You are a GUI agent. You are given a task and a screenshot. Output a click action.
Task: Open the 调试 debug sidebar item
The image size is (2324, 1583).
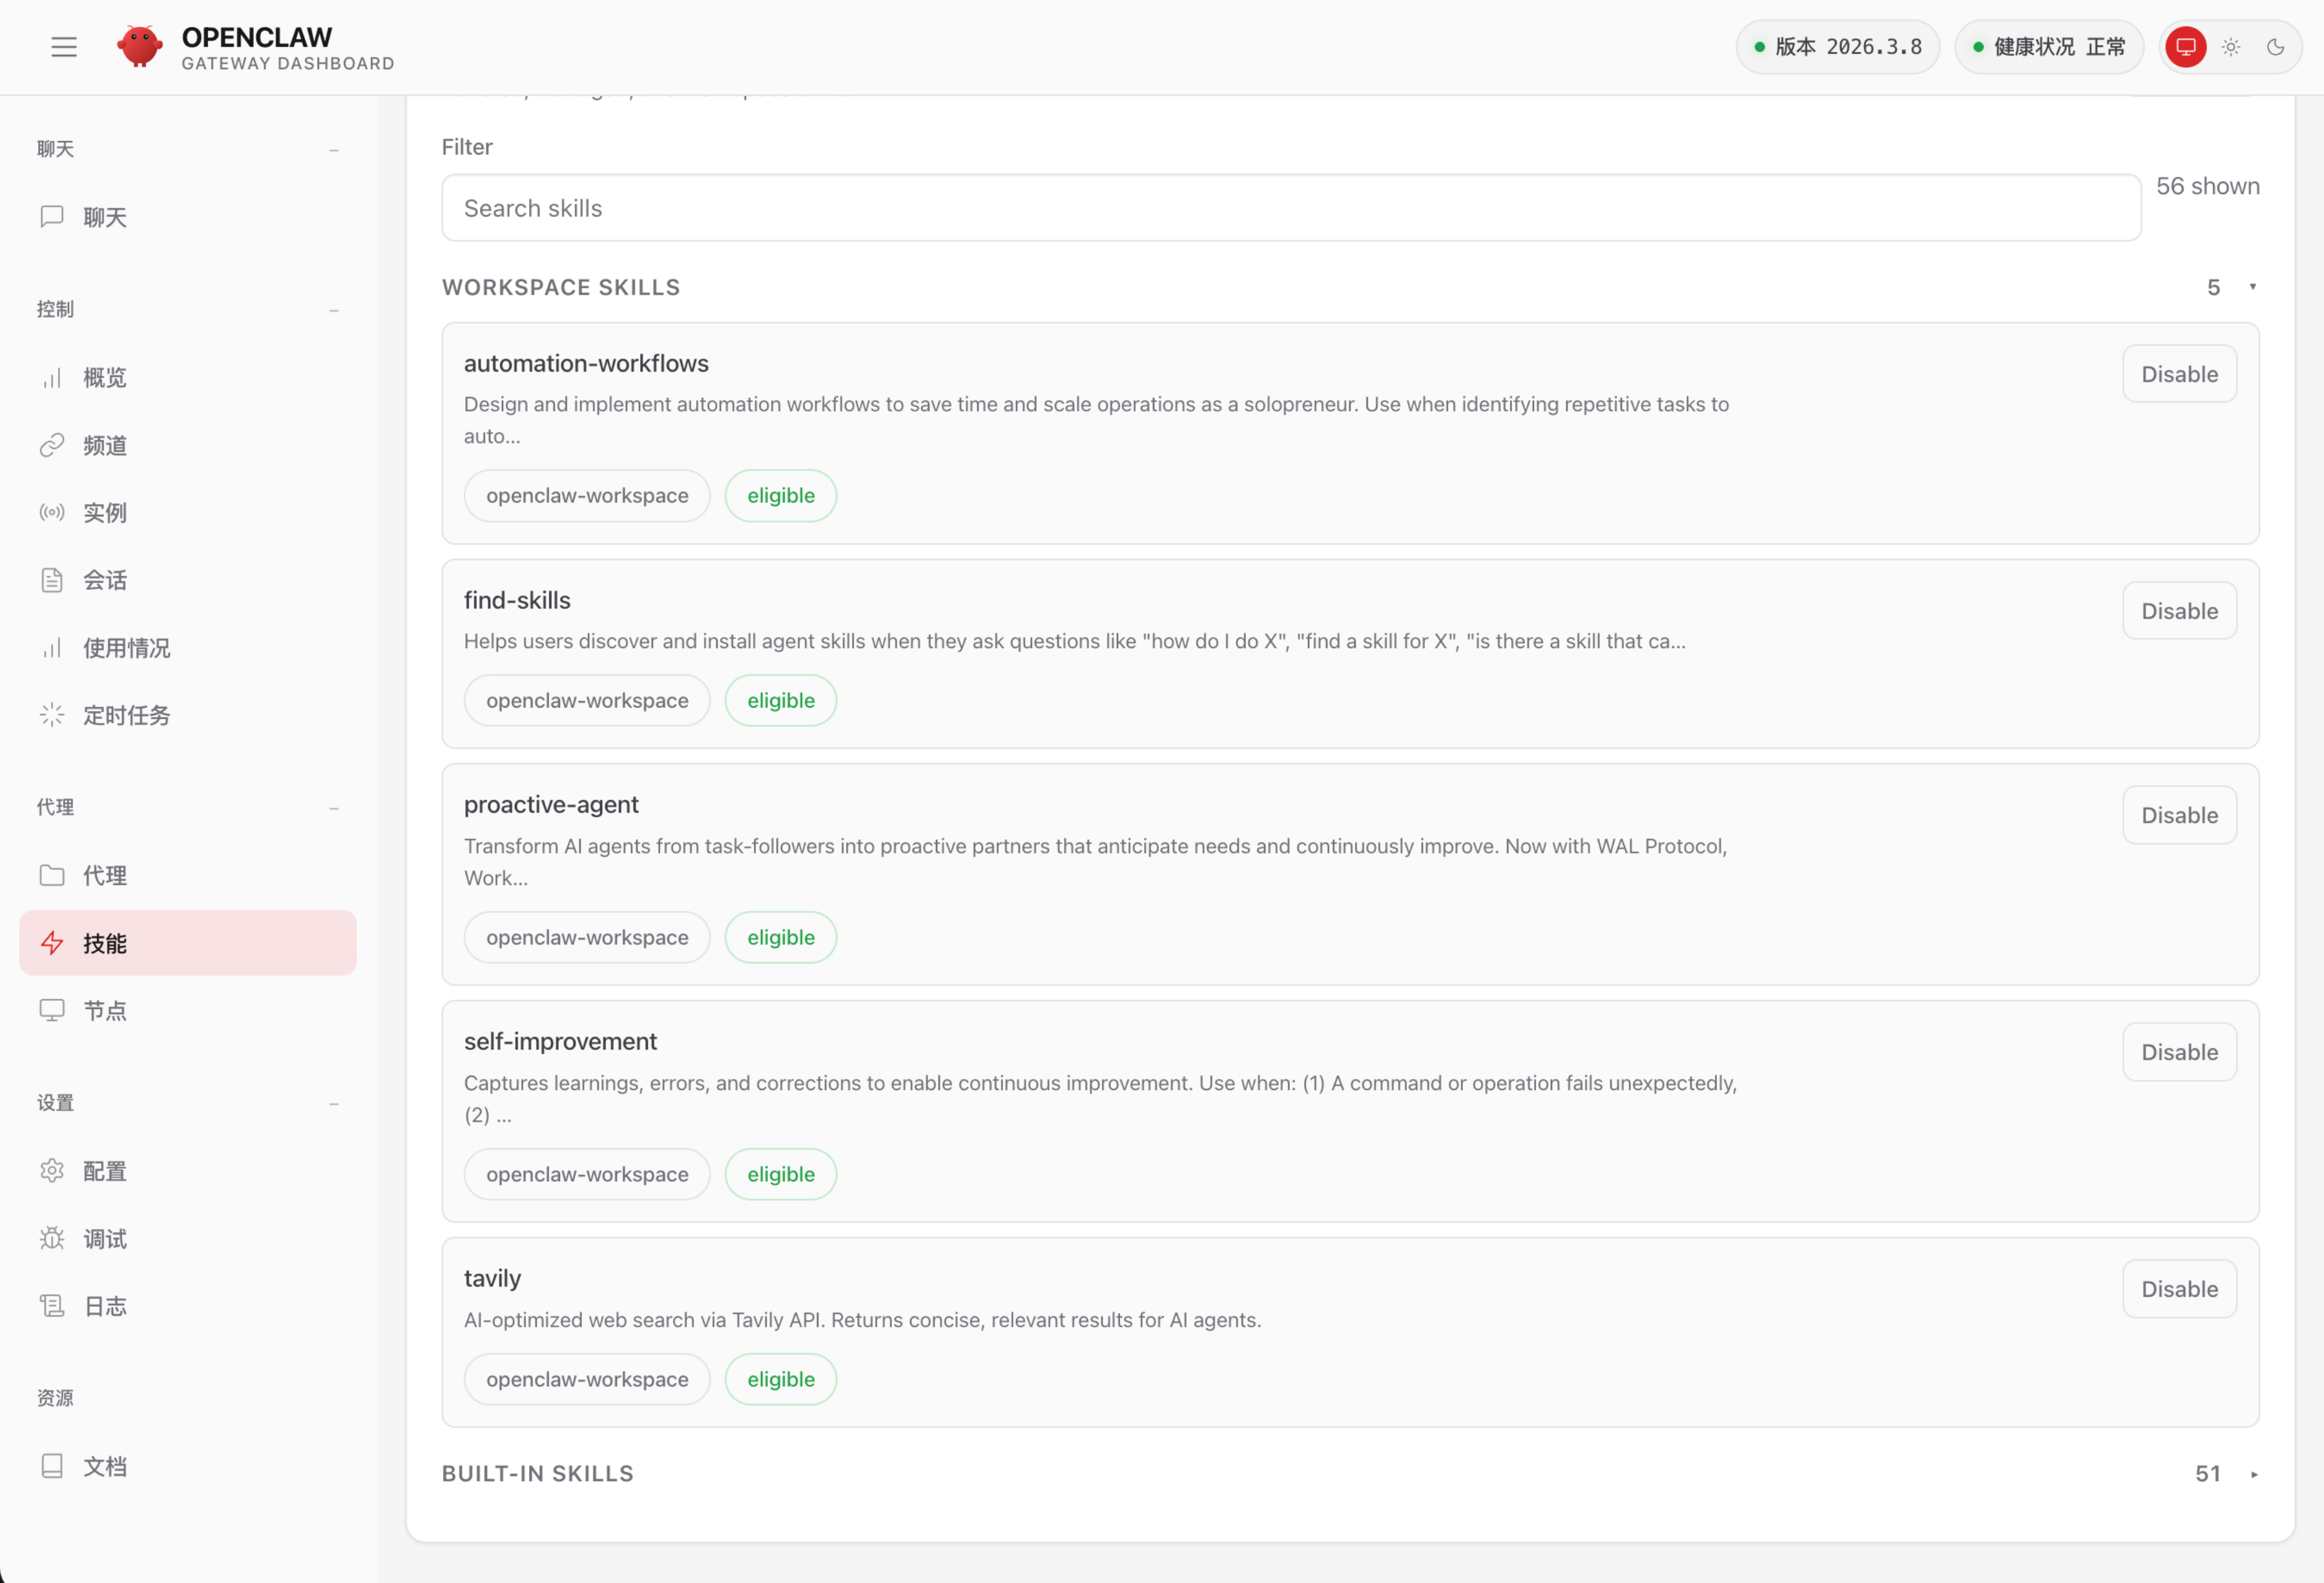[x=104, y=1239]
